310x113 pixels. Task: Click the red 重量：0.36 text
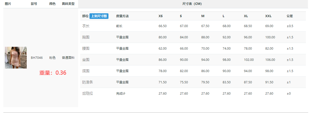click(x=53, y=73)
